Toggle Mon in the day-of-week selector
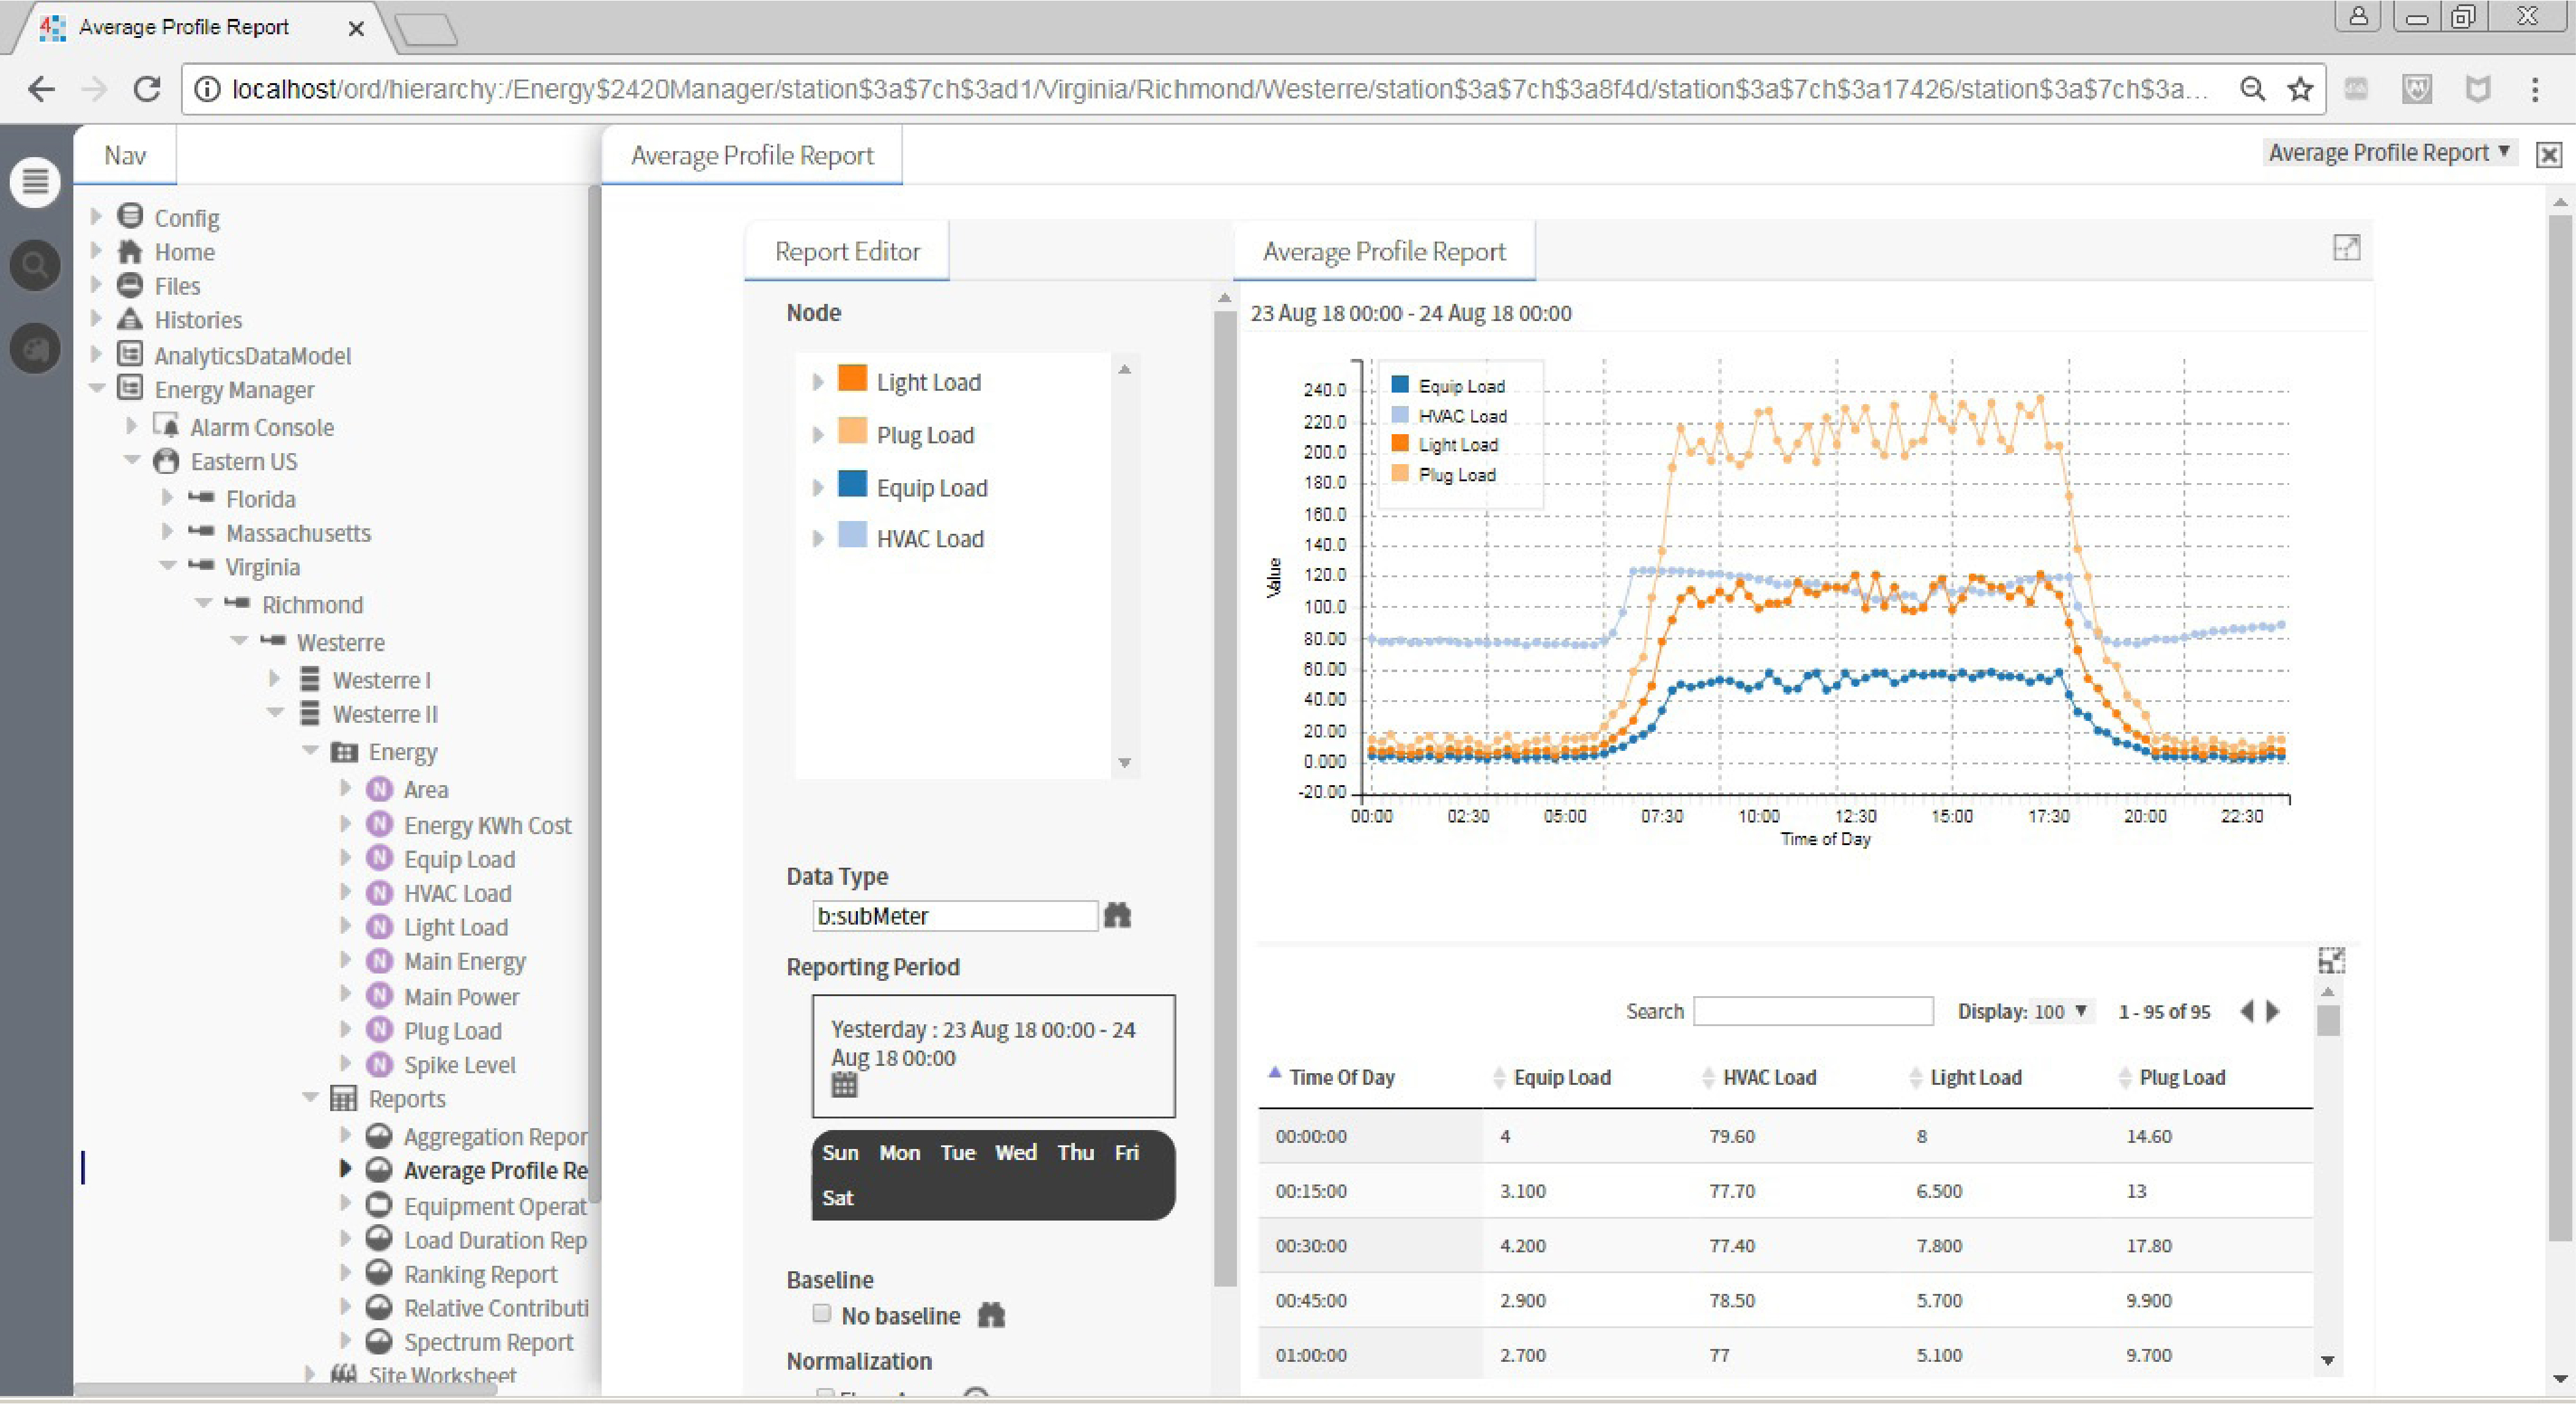The width and height of the screenshot is (2576, 1404). point(899,1152)
